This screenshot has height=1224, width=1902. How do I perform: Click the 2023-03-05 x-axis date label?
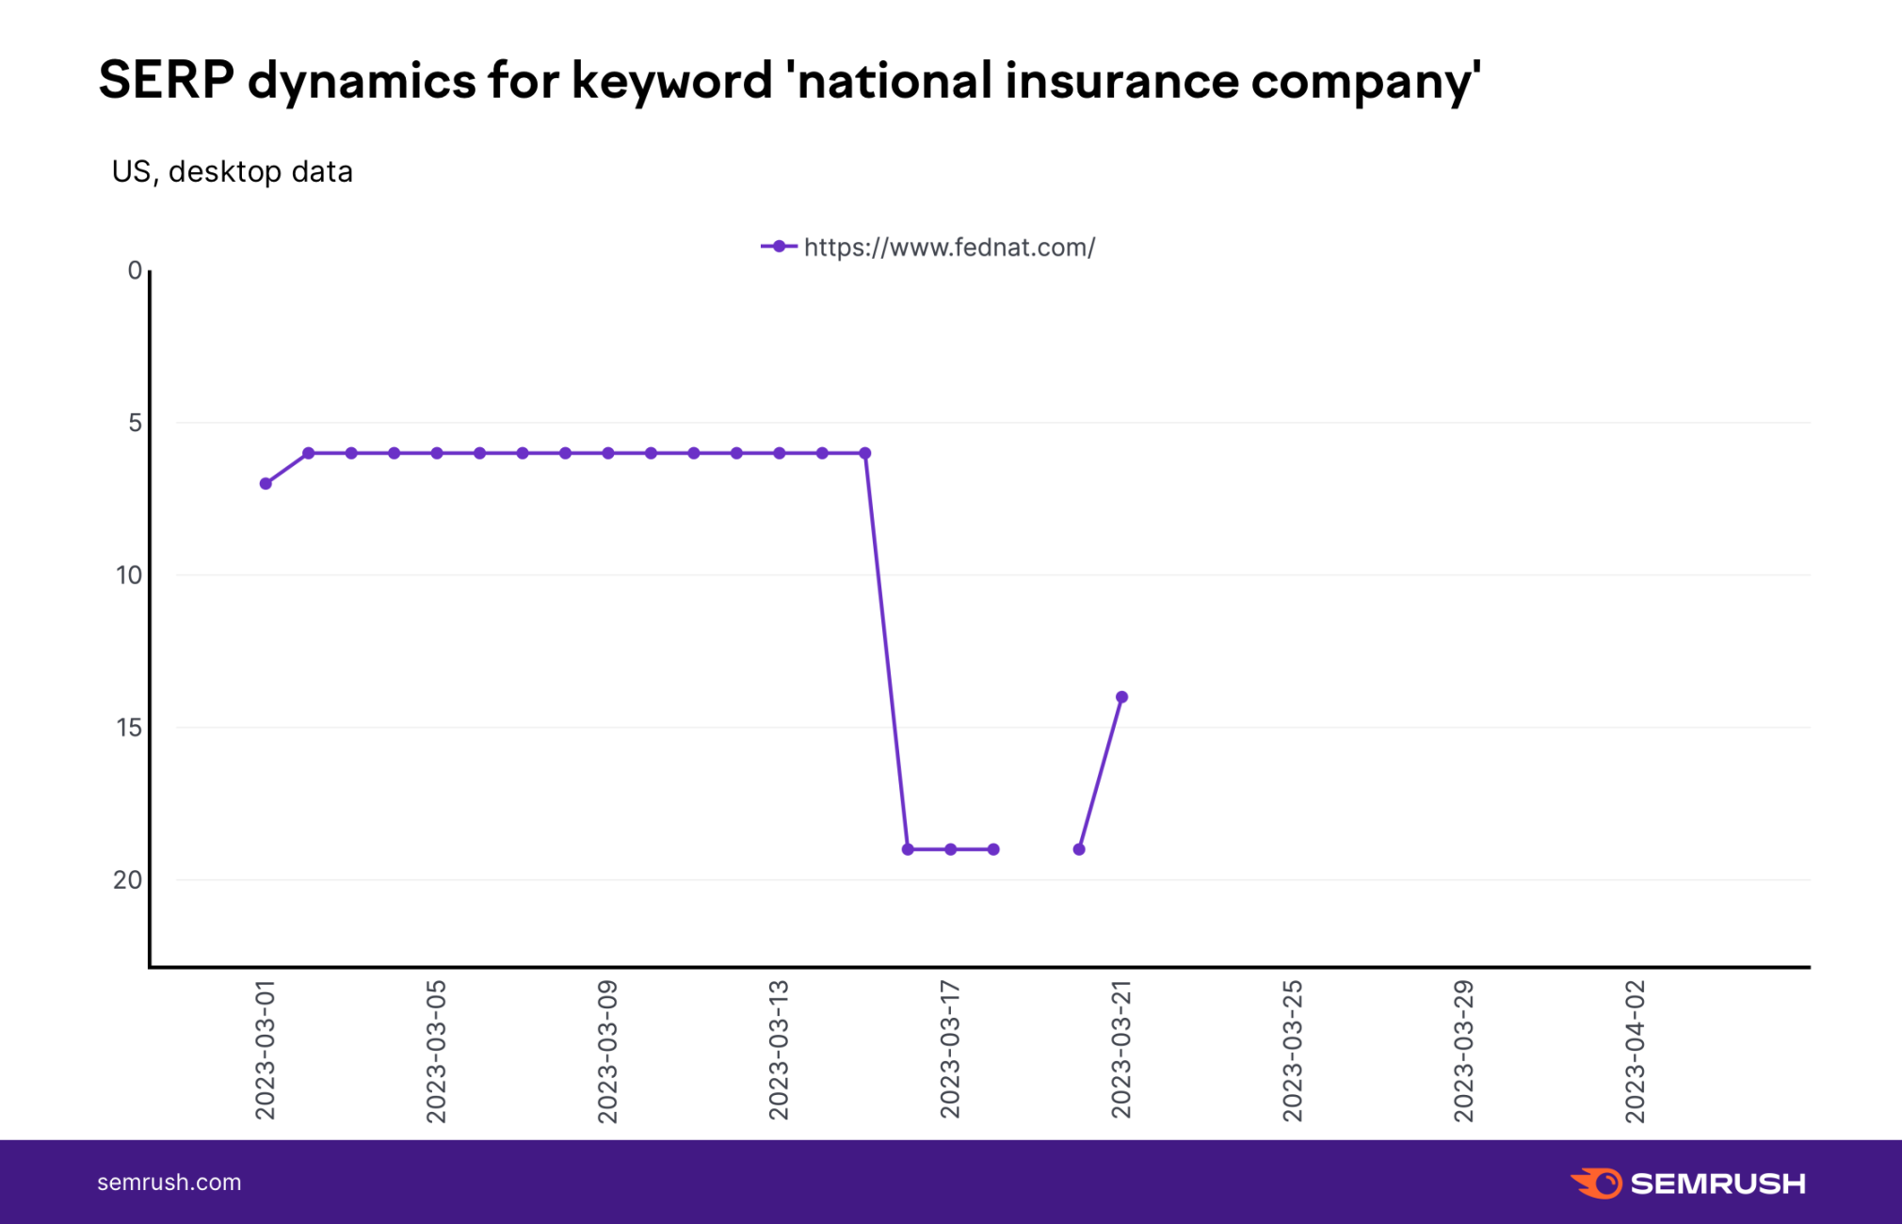tap(437, 1051)
